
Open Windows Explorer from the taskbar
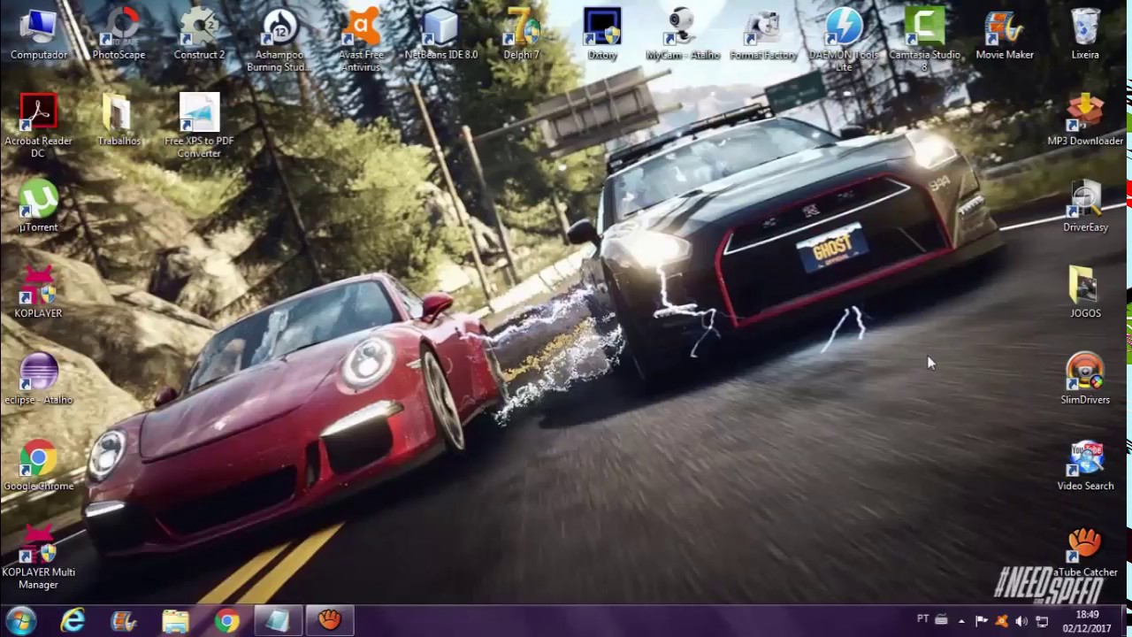point(175,621)
